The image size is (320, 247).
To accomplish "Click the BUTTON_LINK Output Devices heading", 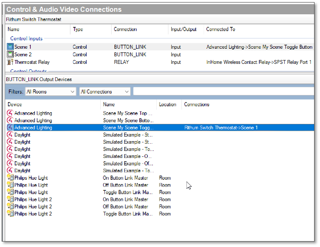I will click(39, 79).
